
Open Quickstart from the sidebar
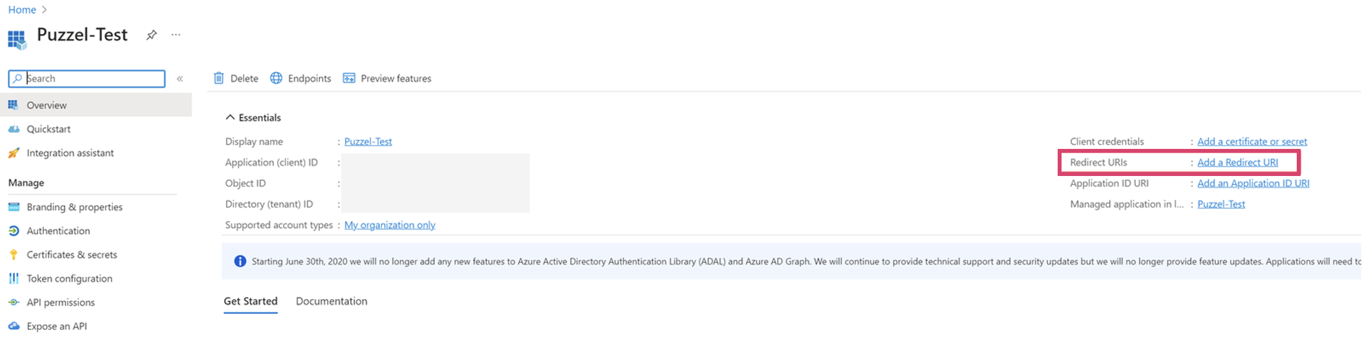click(48, 129)
